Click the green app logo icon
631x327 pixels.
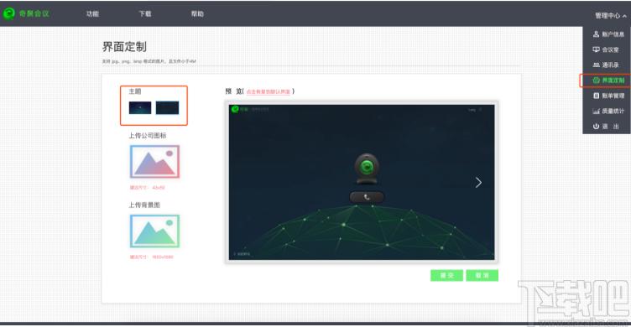9,13
